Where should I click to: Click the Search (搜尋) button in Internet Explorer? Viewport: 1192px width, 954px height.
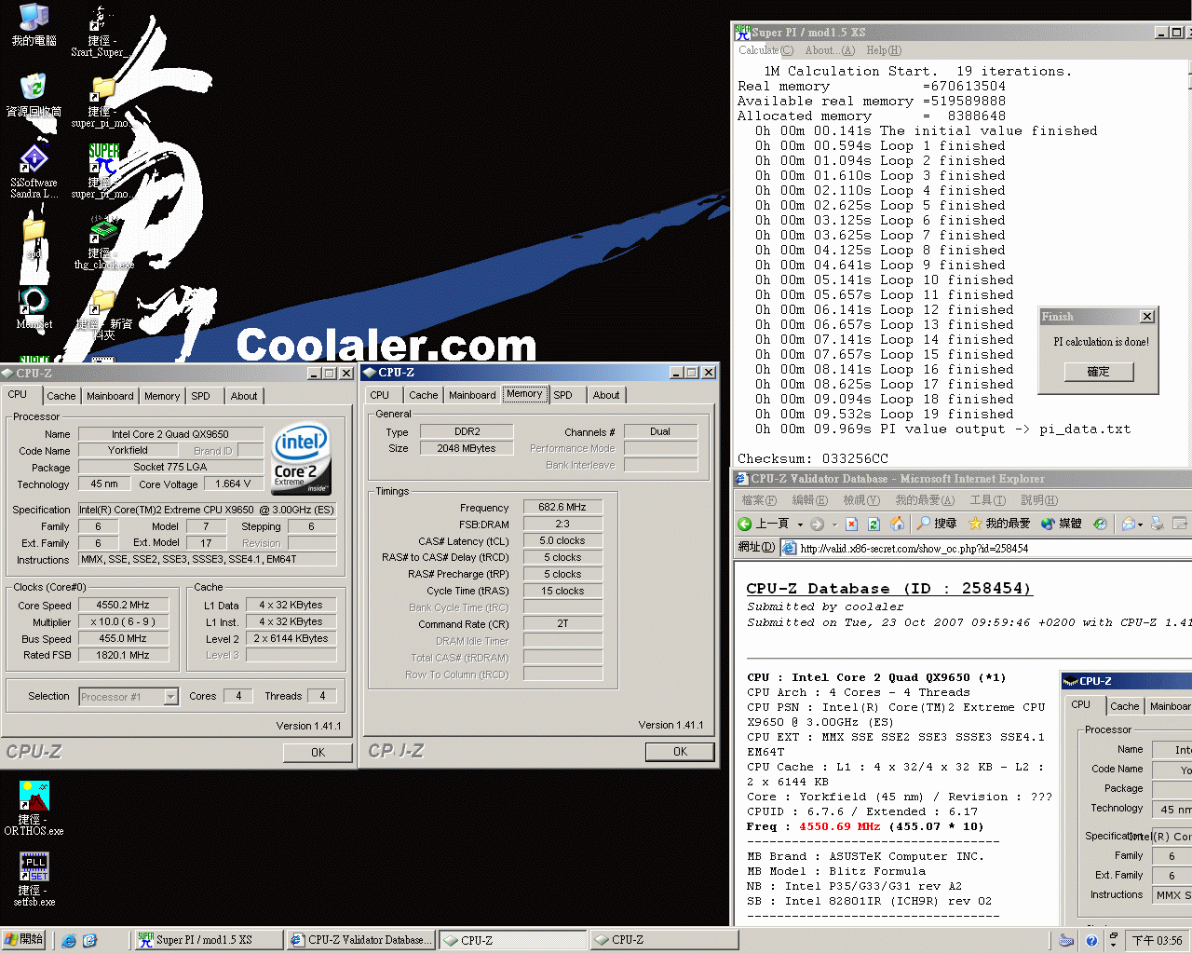click(936, 524)
